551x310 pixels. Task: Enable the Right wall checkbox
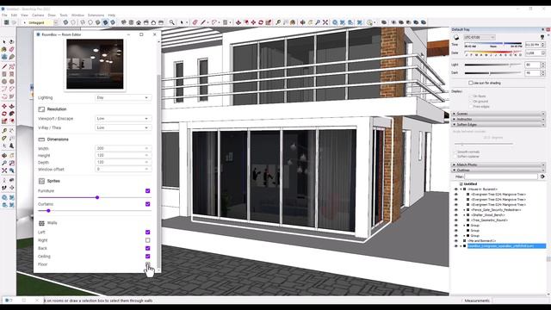[147, 240]
